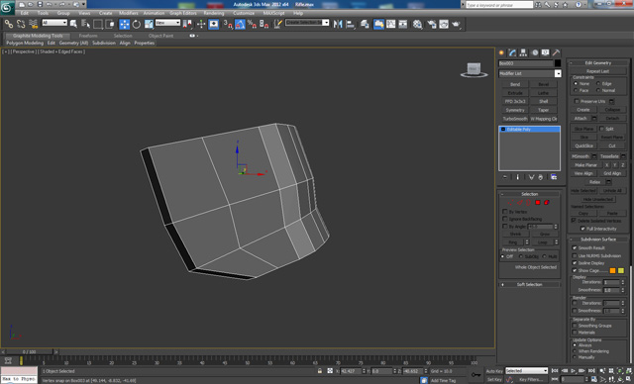Toggle the 3D Snaps button
The height and width of the screenshot is (384, 634).
click(228, 24)
